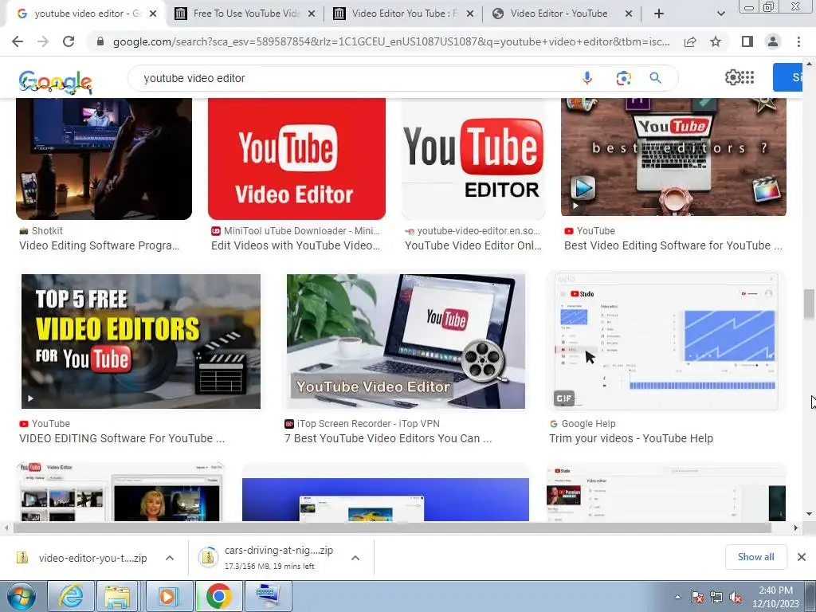Open the iTop YouTube Video Editor image
The width and height of the screenshot is (816, 612).
click(x=406, y=341)
